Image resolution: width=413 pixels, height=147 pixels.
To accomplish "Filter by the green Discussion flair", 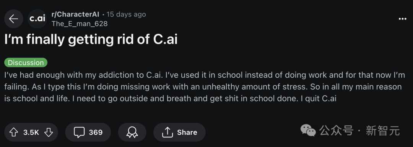I will pos(26,62).
